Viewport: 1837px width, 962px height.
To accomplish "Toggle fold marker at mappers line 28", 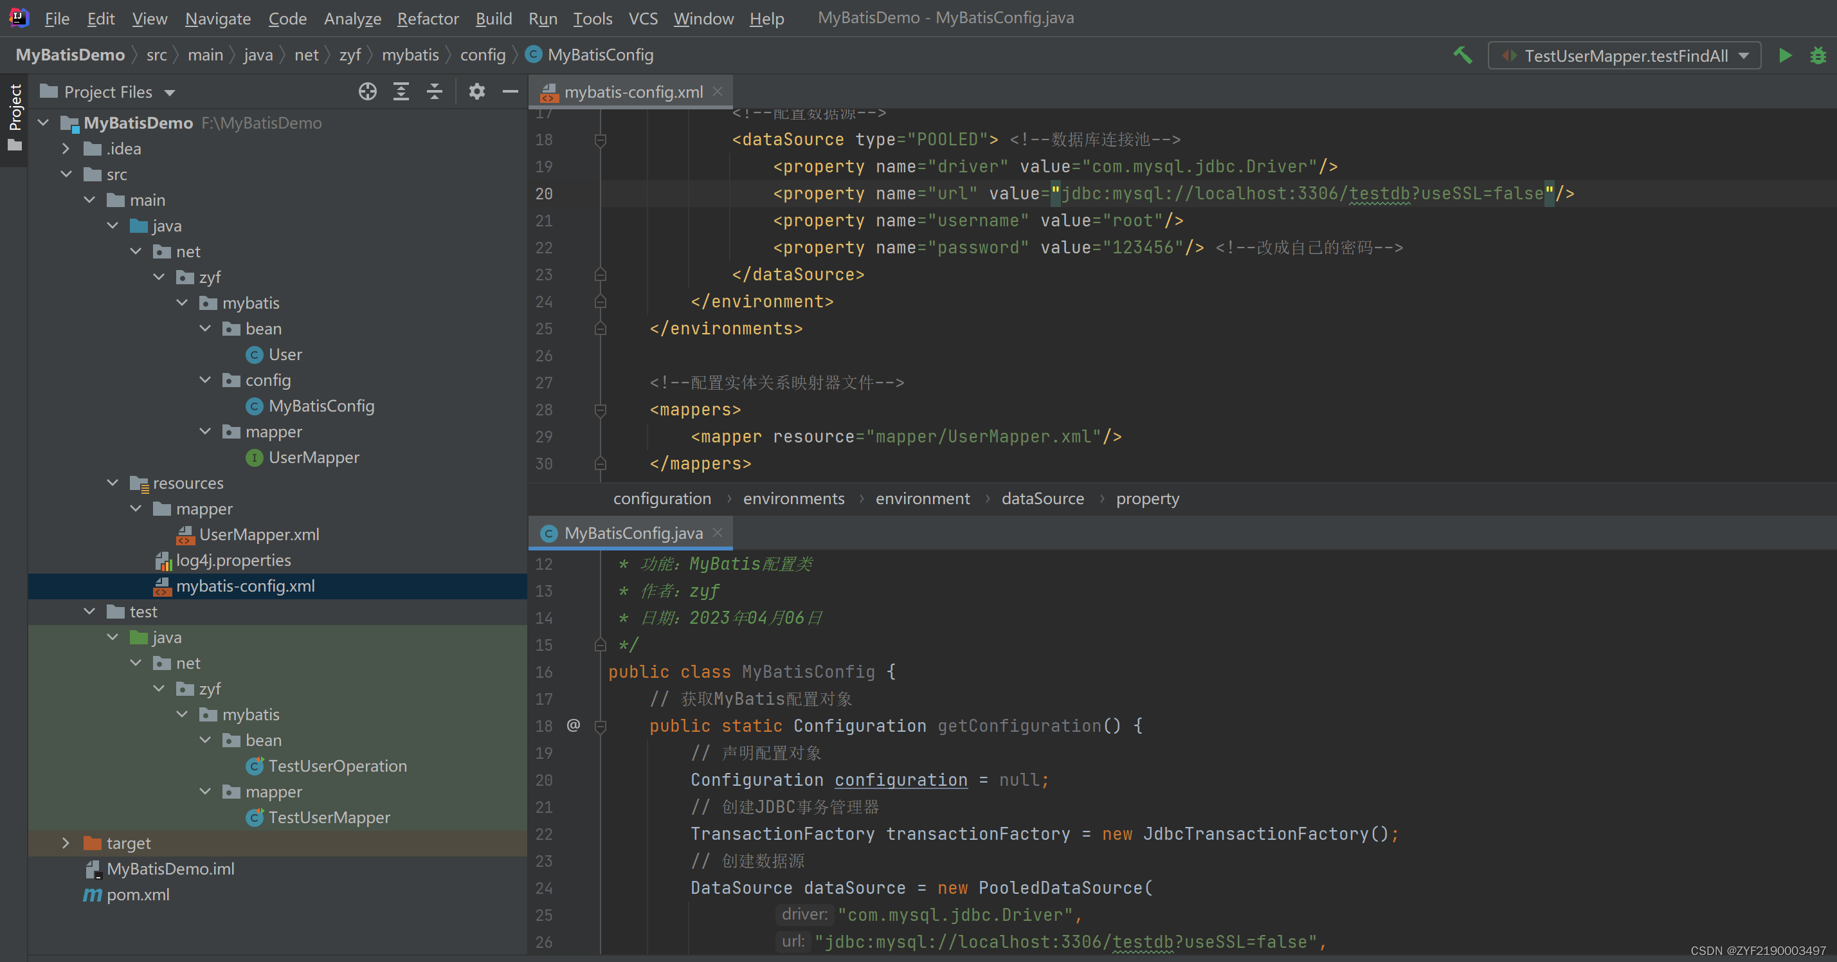I will pos(601,410).
